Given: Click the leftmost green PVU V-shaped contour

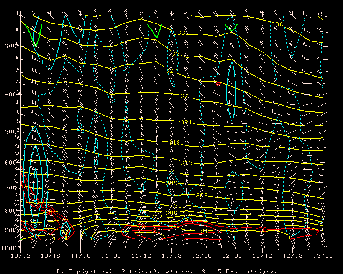Looking at the screenshot, I should (x=34, y=35).
